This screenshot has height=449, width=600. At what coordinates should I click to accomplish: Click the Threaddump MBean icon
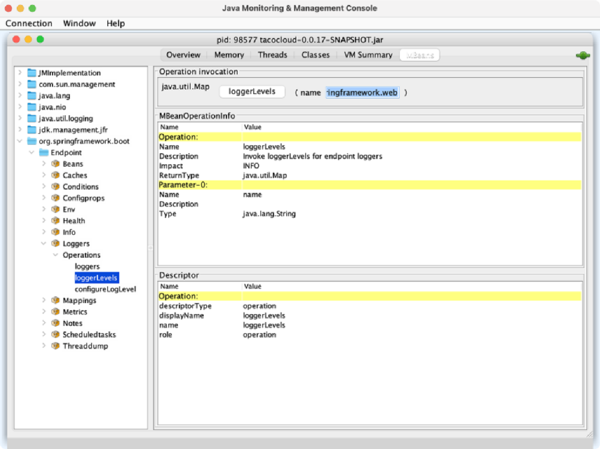pos(55,346)
